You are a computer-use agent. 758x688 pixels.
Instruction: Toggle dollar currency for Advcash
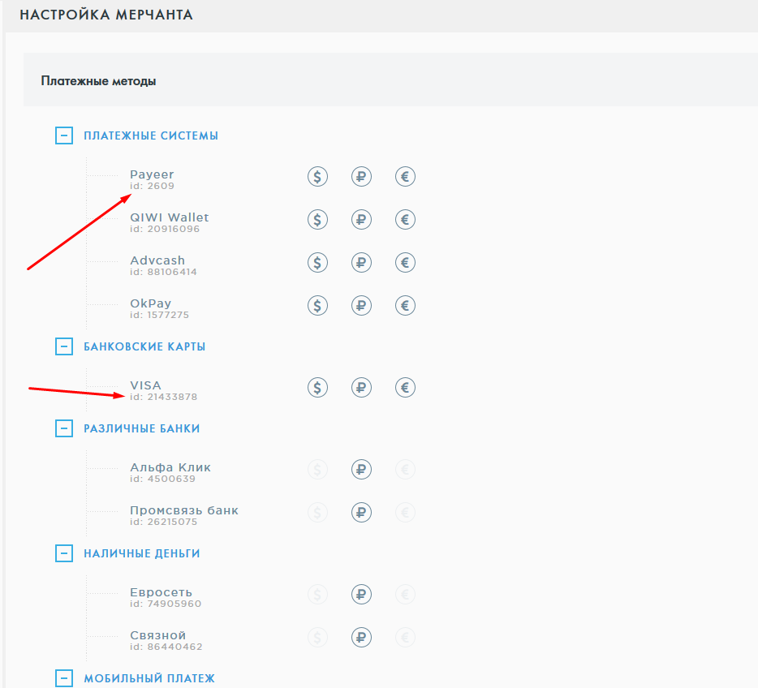click(317, 262)
